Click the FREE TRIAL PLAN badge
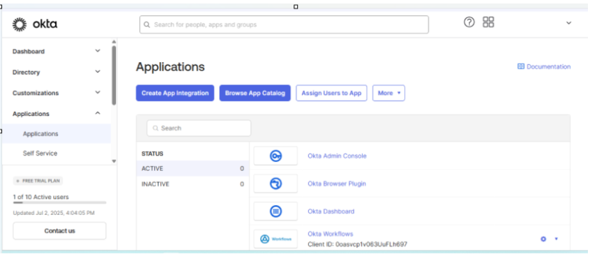Viewport: 604px width, 254px height. click(x=38, y=181)
